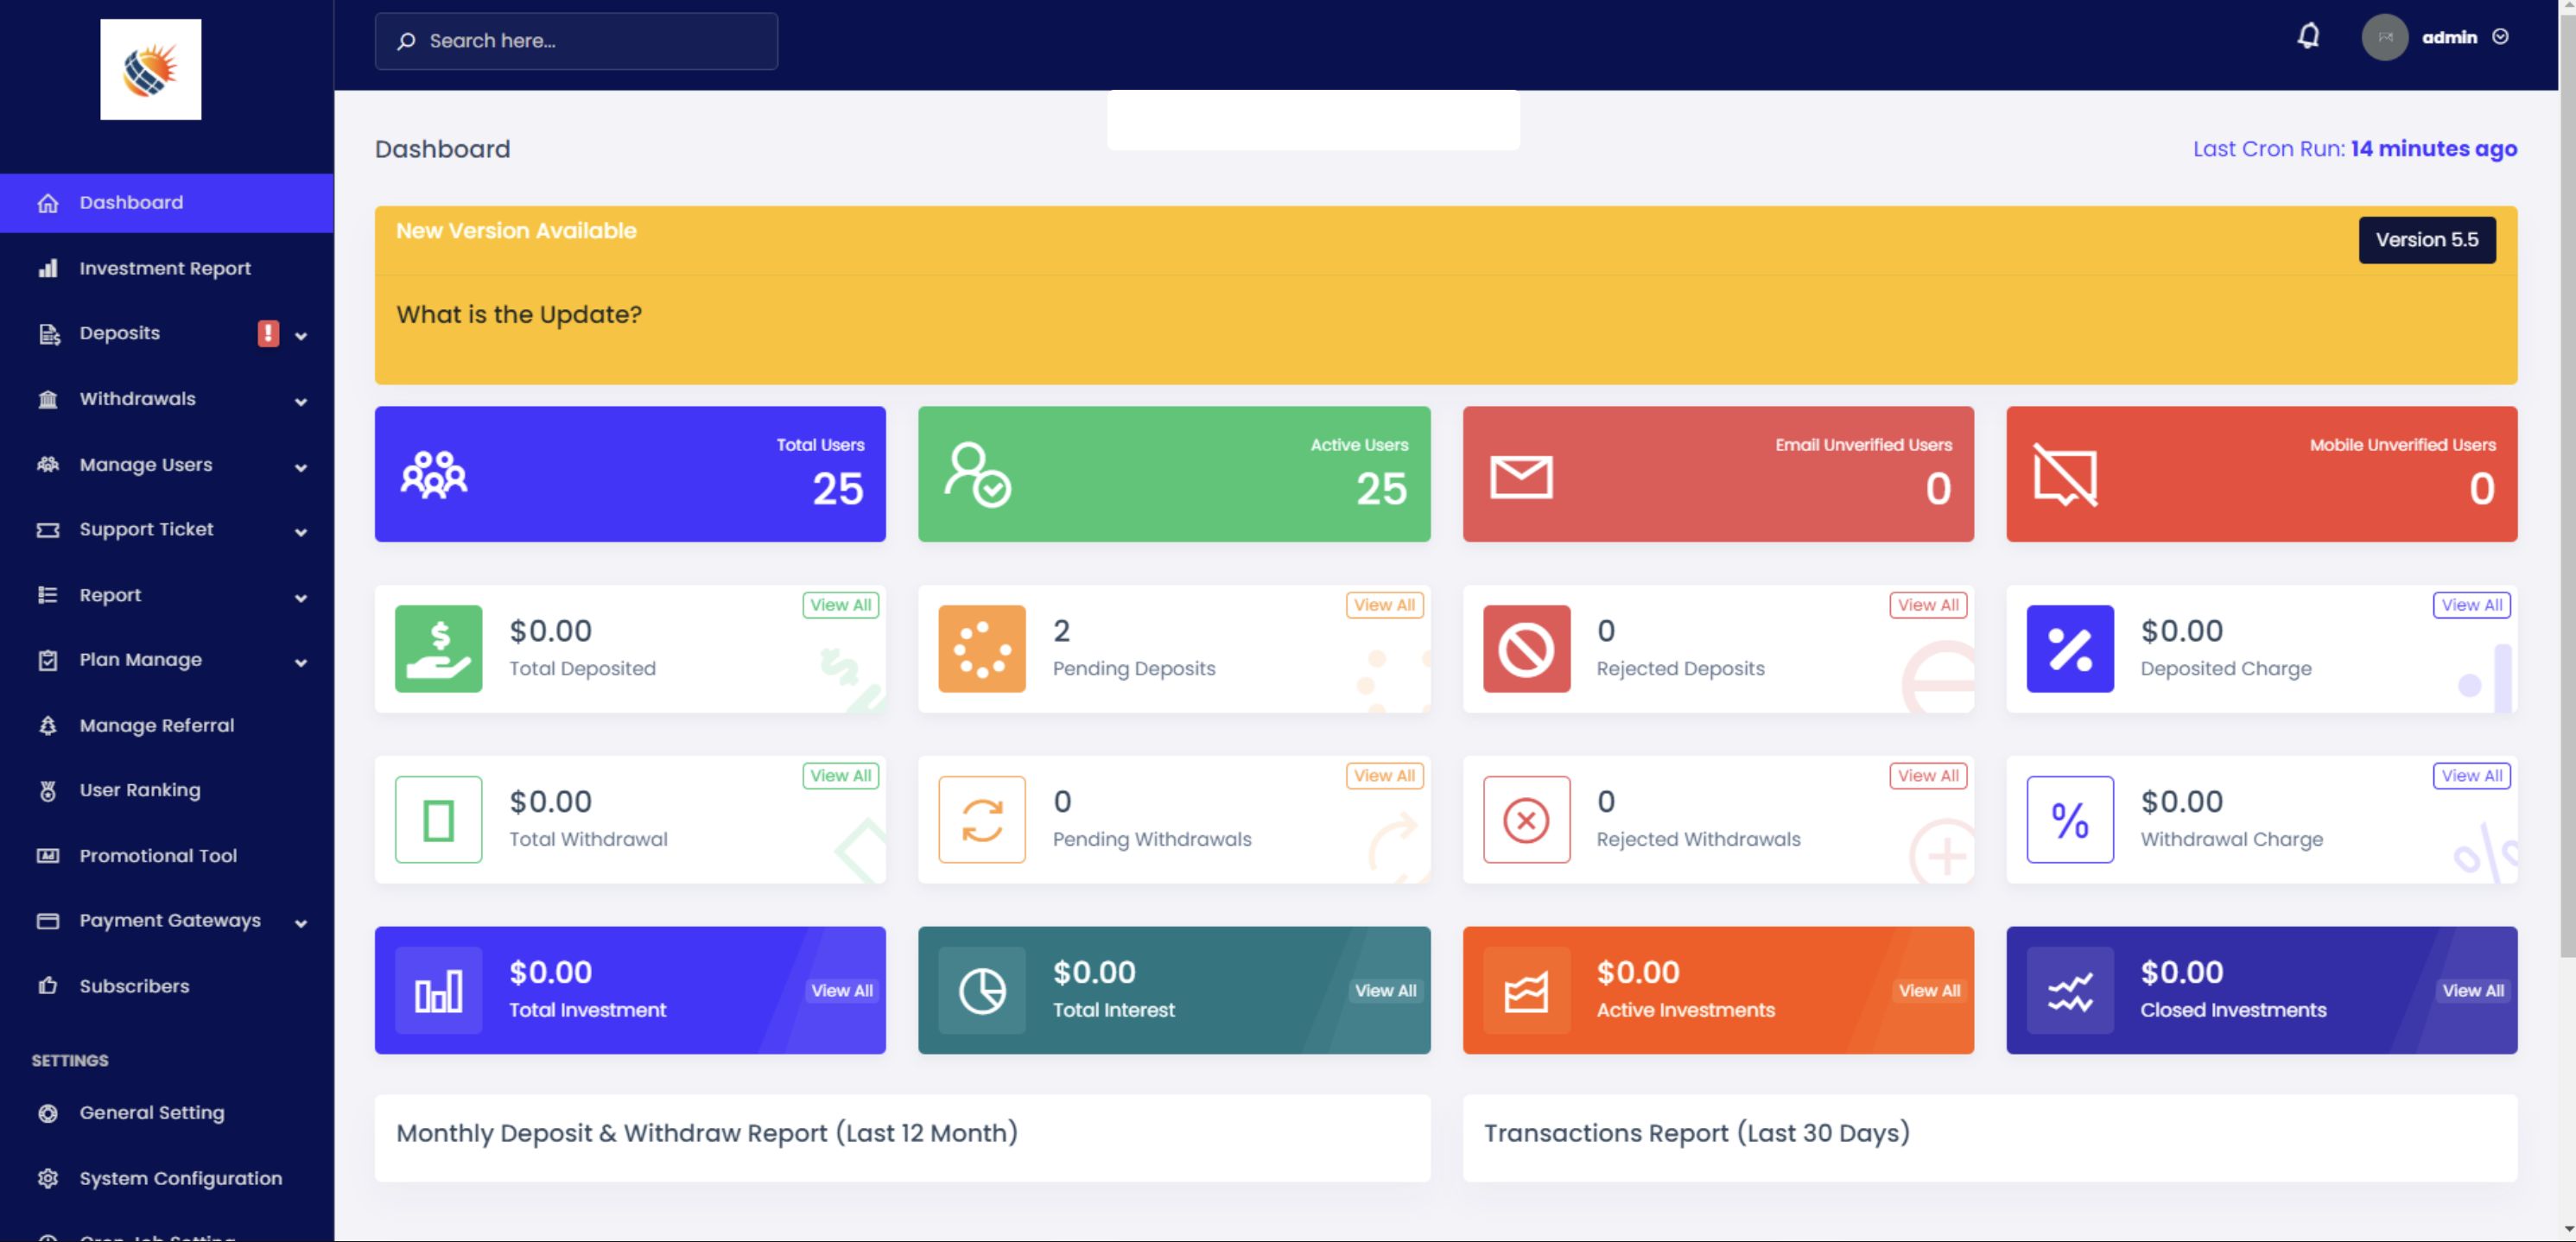Click the Deposits red alert badge

(267, 333)
